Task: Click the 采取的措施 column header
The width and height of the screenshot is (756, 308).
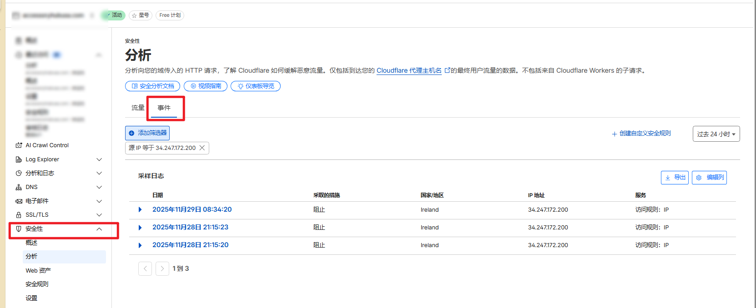Action: pyautogui.click(x=327, y=195)
